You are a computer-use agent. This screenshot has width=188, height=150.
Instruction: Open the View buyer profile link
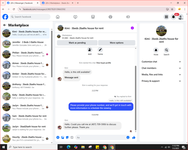tap(103, 63)
